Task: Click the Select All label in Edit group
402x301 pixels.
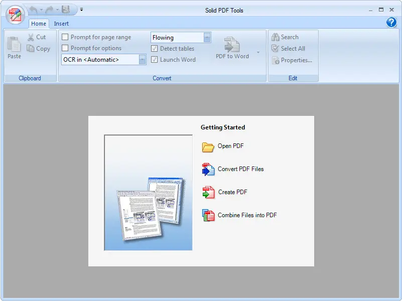Action: click(x=293, y=49)
